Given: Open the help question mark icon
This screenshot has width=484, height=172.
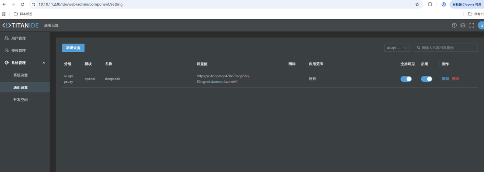Looking at the screenshot, I should 454,25.
